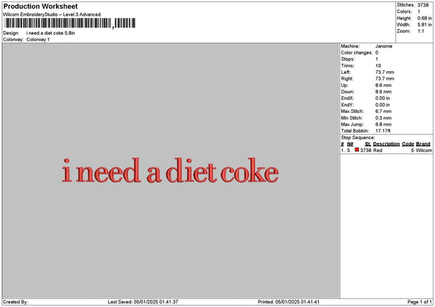The image size is (435, 307).
Task: Click the Stitches value in the top-right summary
Action: [423, 5]
